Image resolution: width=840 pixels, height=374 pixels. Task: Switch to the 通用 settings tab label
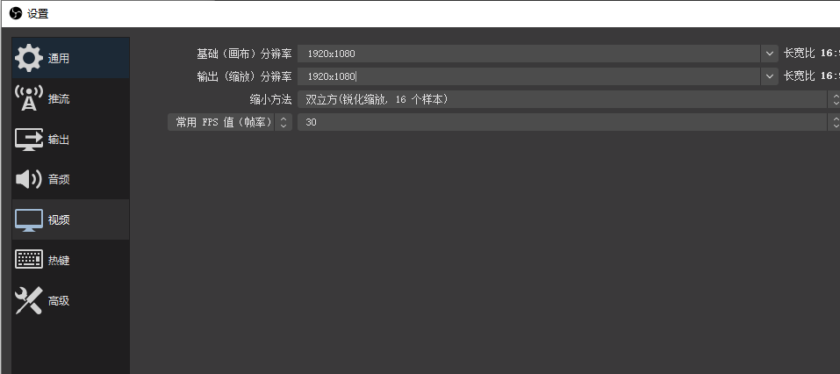[x=59, y=59]
